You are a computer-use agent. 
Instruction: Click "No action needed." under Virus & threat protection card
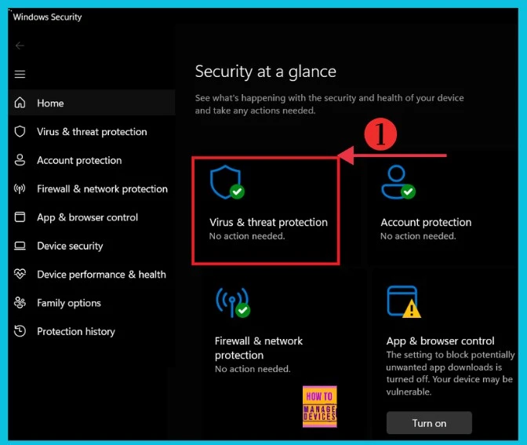pos(247,236)
